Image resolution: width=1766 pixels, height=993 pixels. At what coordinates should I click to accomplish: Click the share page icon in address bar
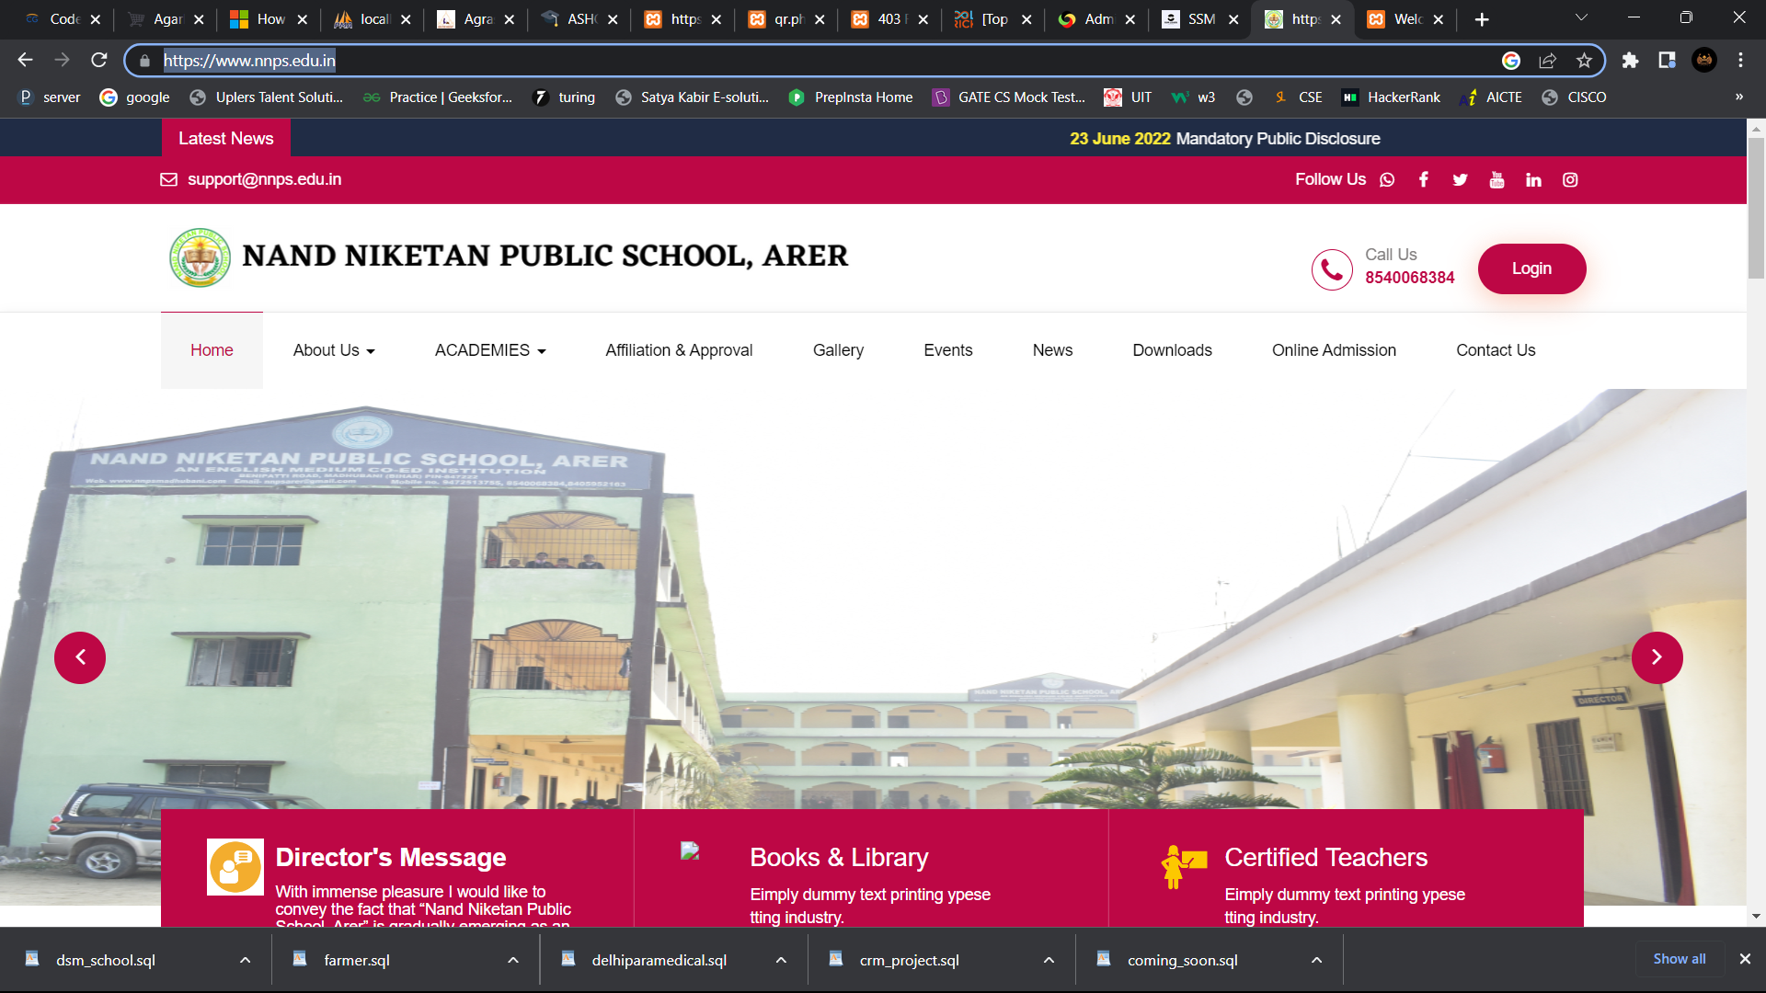[1547, 61]
